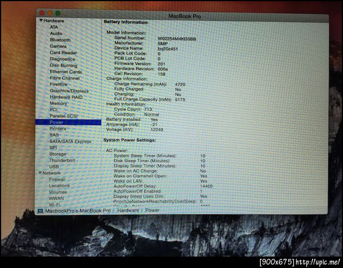Image resolution: width=343 pixels, height=268 pixels.
Task: Click Power in the path bar
Action: coord(153,210)
